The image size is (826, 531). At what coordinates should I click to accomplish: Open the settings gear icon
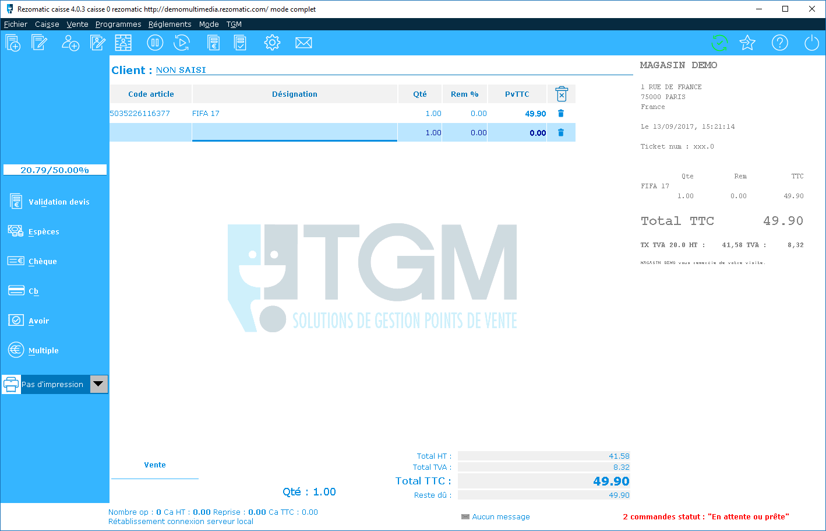(x=272, y=43)
